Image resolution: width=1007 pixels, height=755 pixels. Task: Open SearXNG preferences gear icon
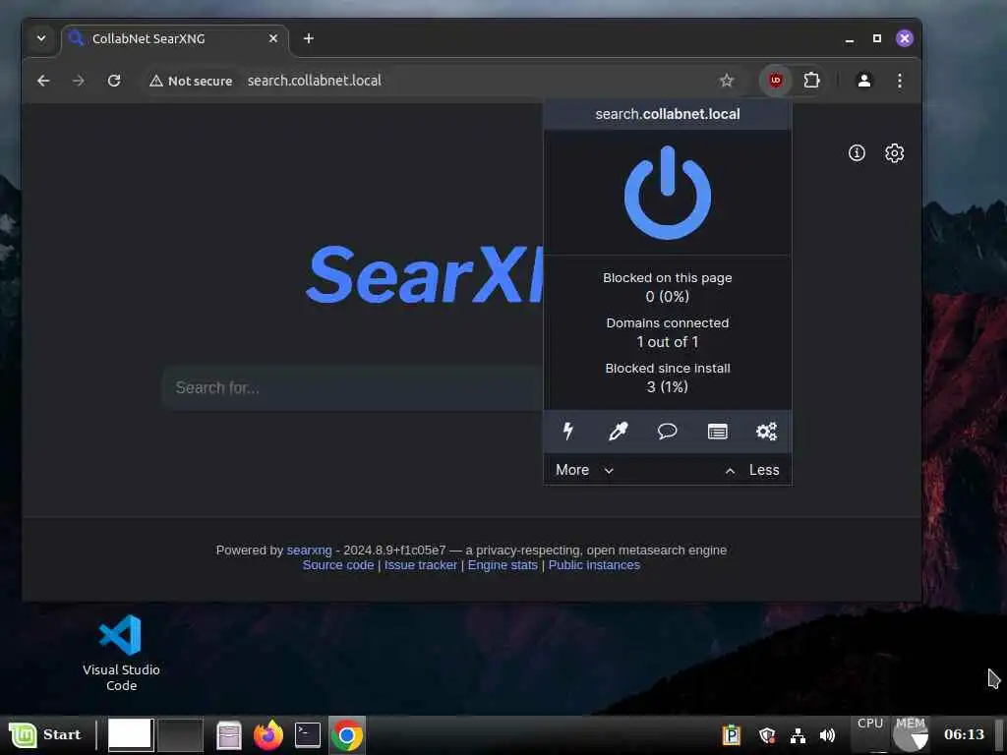click(895, 152)
